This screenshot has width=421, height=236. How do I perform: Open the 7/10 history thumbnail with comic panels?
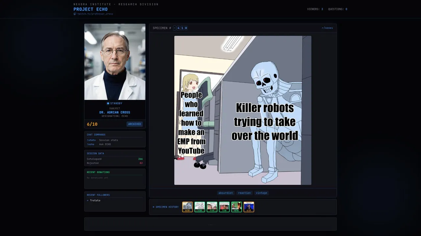200,207
